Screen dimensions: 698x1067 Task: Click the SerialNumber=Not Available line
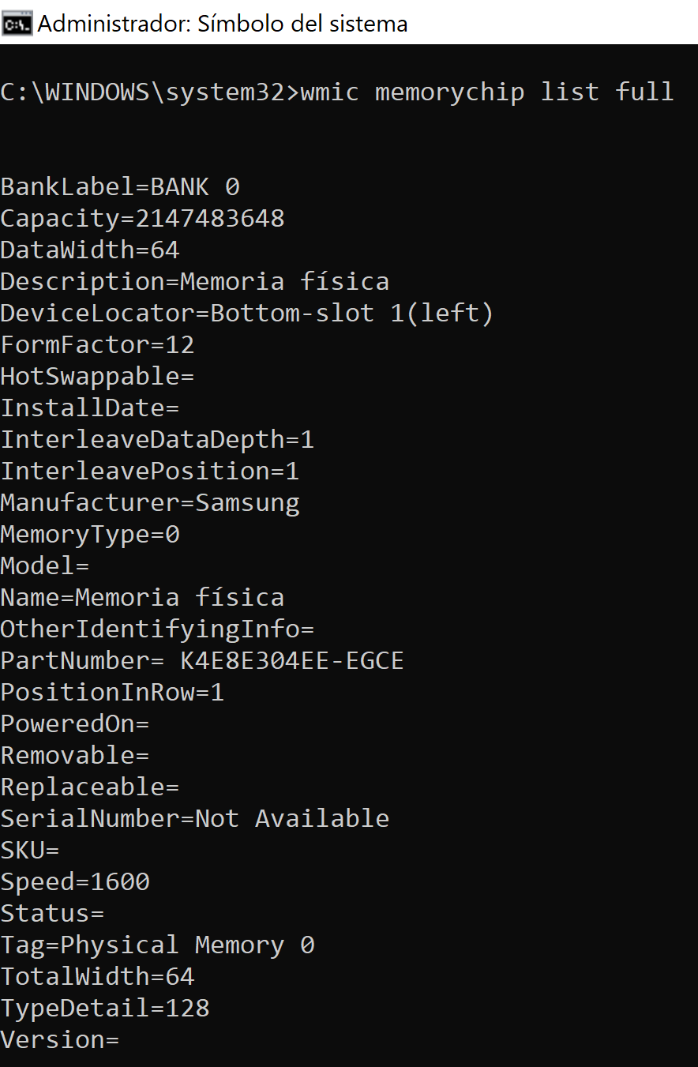click(x=195, y=819)
